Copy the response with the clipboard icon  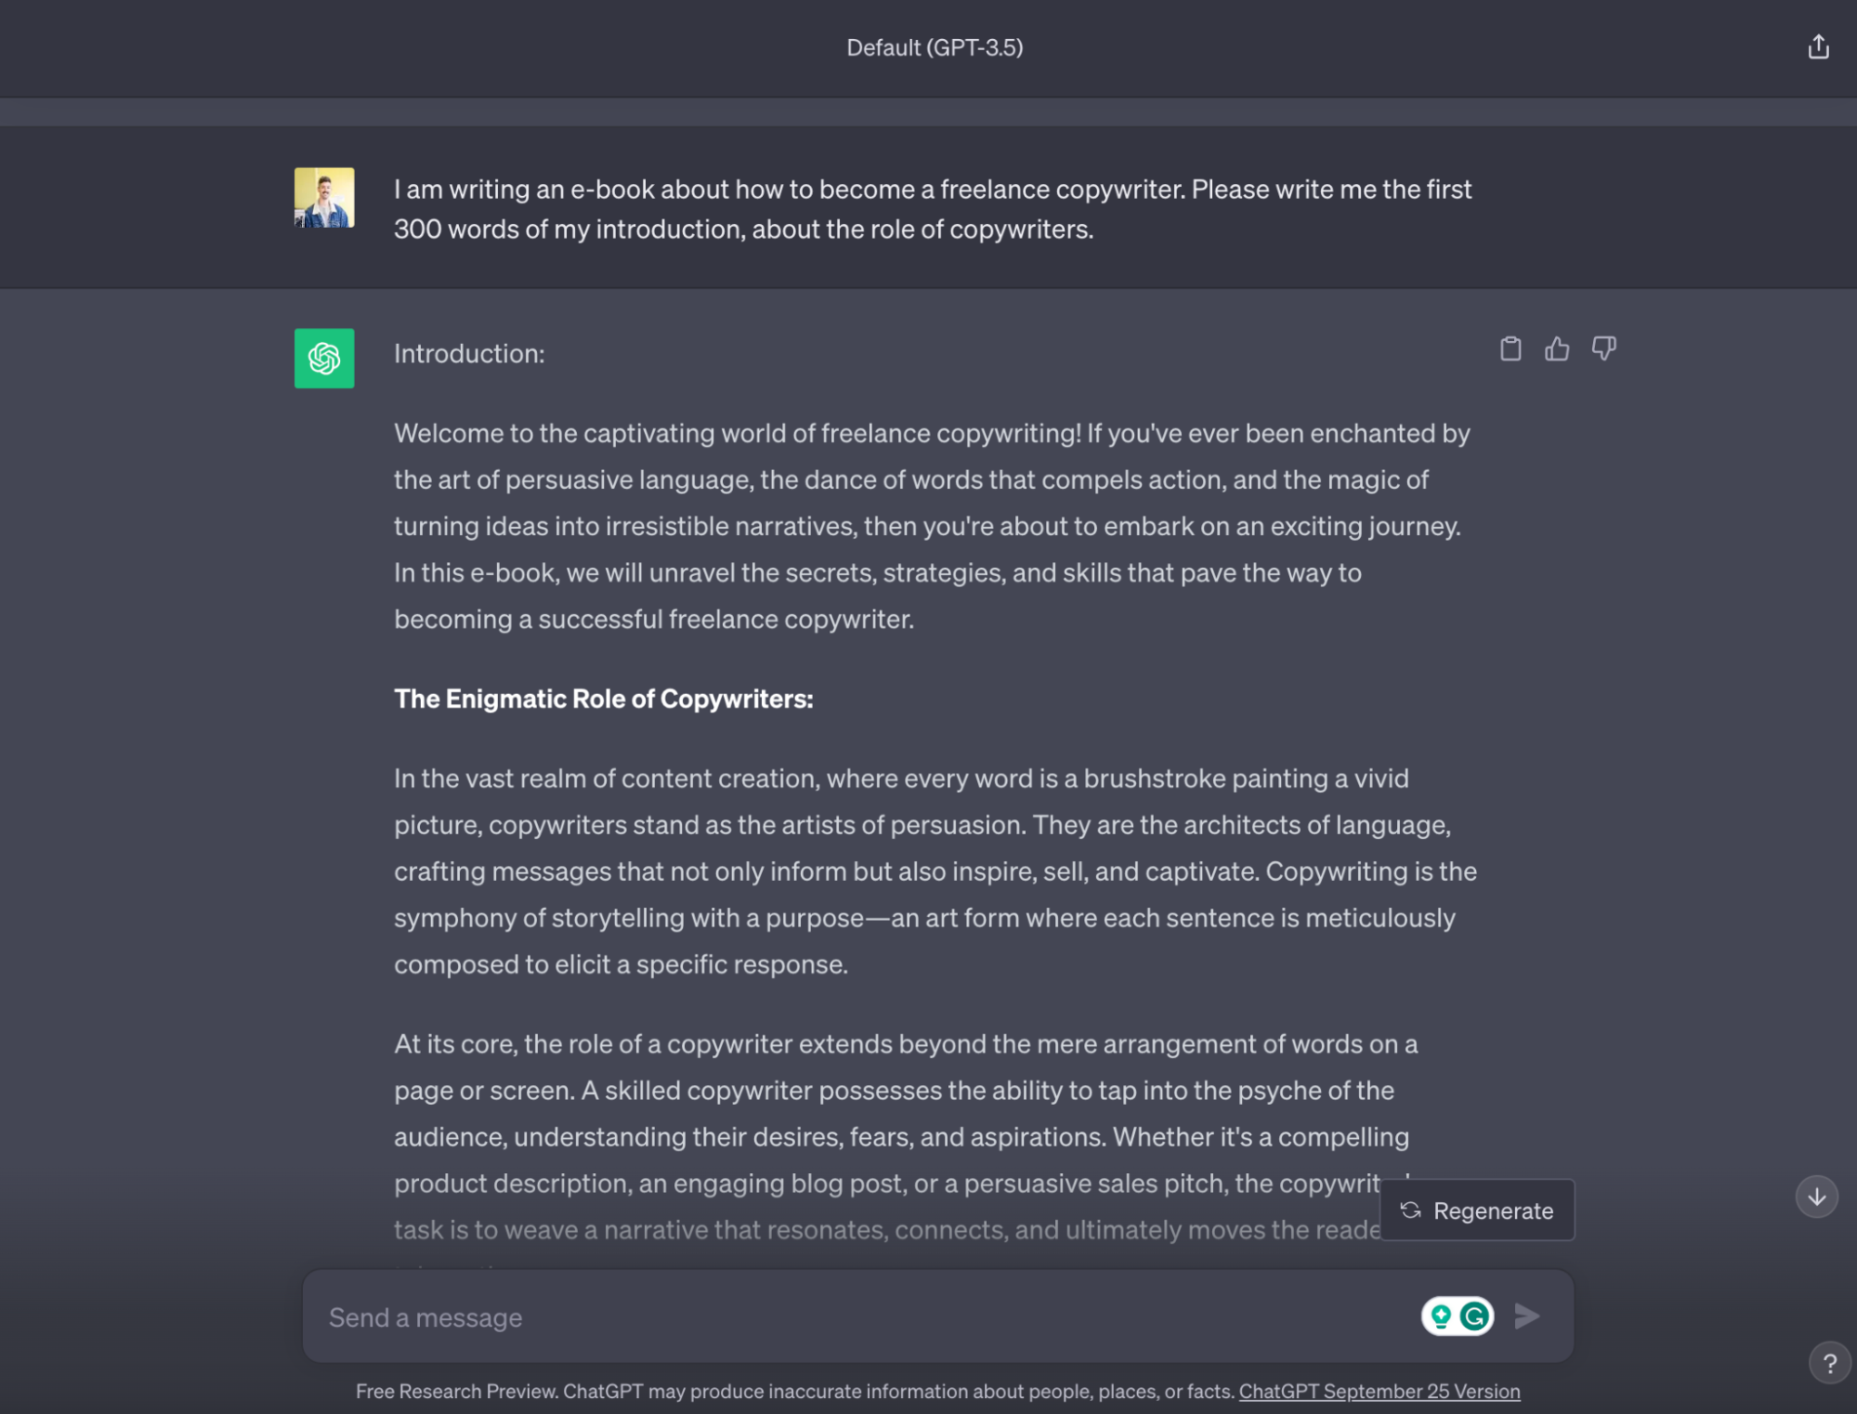point(1510,349)
